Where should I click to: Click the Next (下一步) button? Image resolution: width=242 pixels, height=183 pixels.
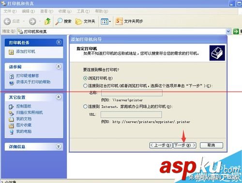(185, 145)
